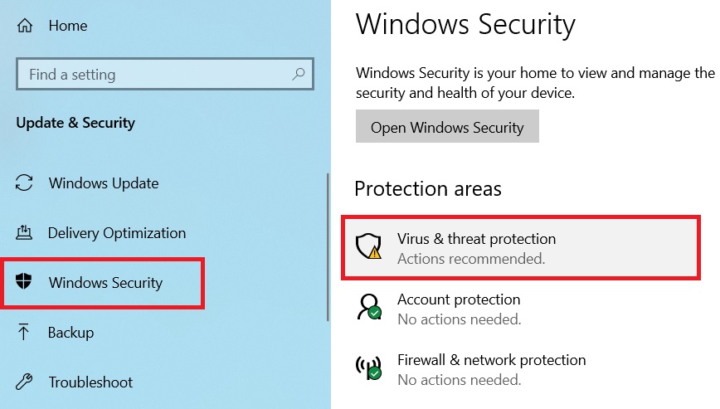Open the Windows Update settings page

coord(104,183)
